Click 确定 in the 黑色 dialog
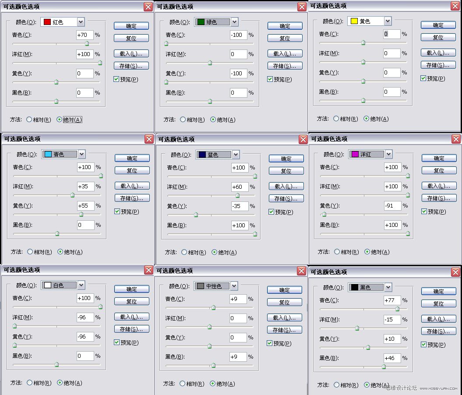 tap(439, 291)
